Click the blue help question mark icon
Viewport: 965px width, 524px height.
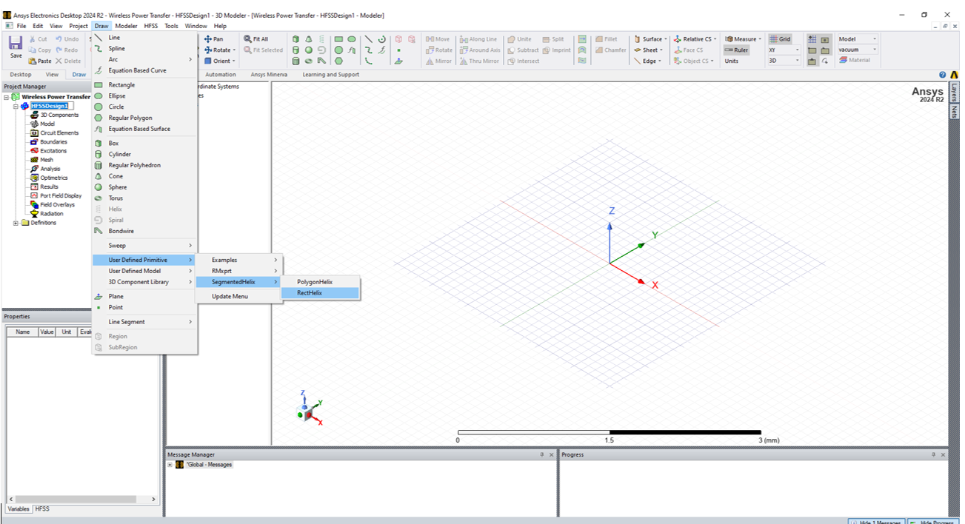pyautogui.click(x=943, y=75)
